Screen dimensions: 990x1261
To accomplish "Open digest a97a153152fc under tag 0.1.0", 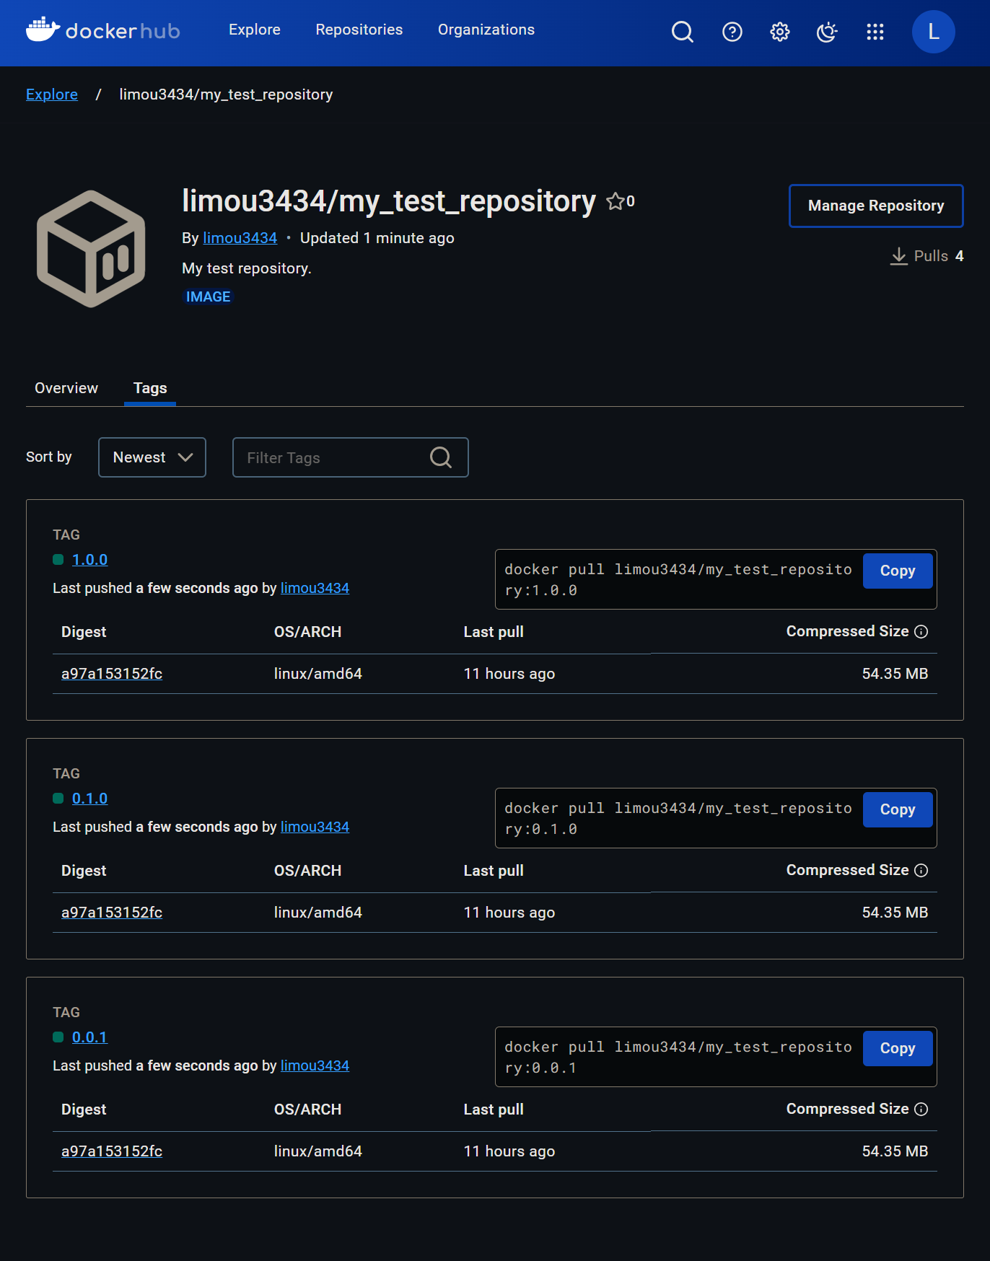I will point(112,913).
